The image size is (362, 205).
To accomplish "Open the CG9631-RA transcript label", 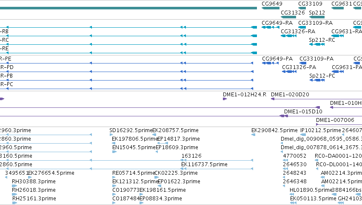I will [347, 32].
